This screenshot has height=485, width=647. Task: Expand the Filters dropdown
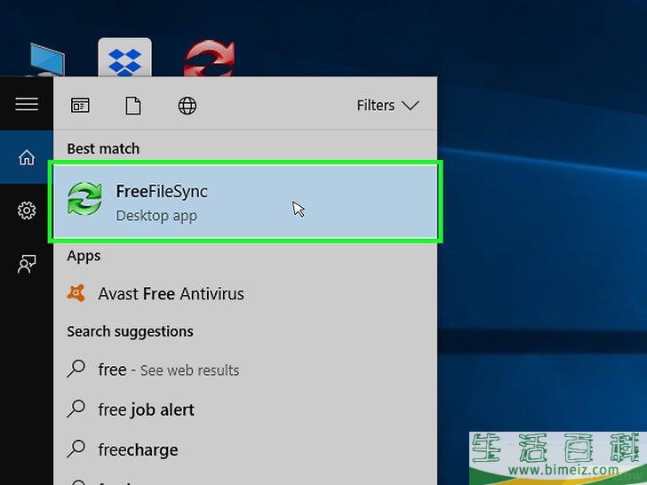(x=387, y=106)
